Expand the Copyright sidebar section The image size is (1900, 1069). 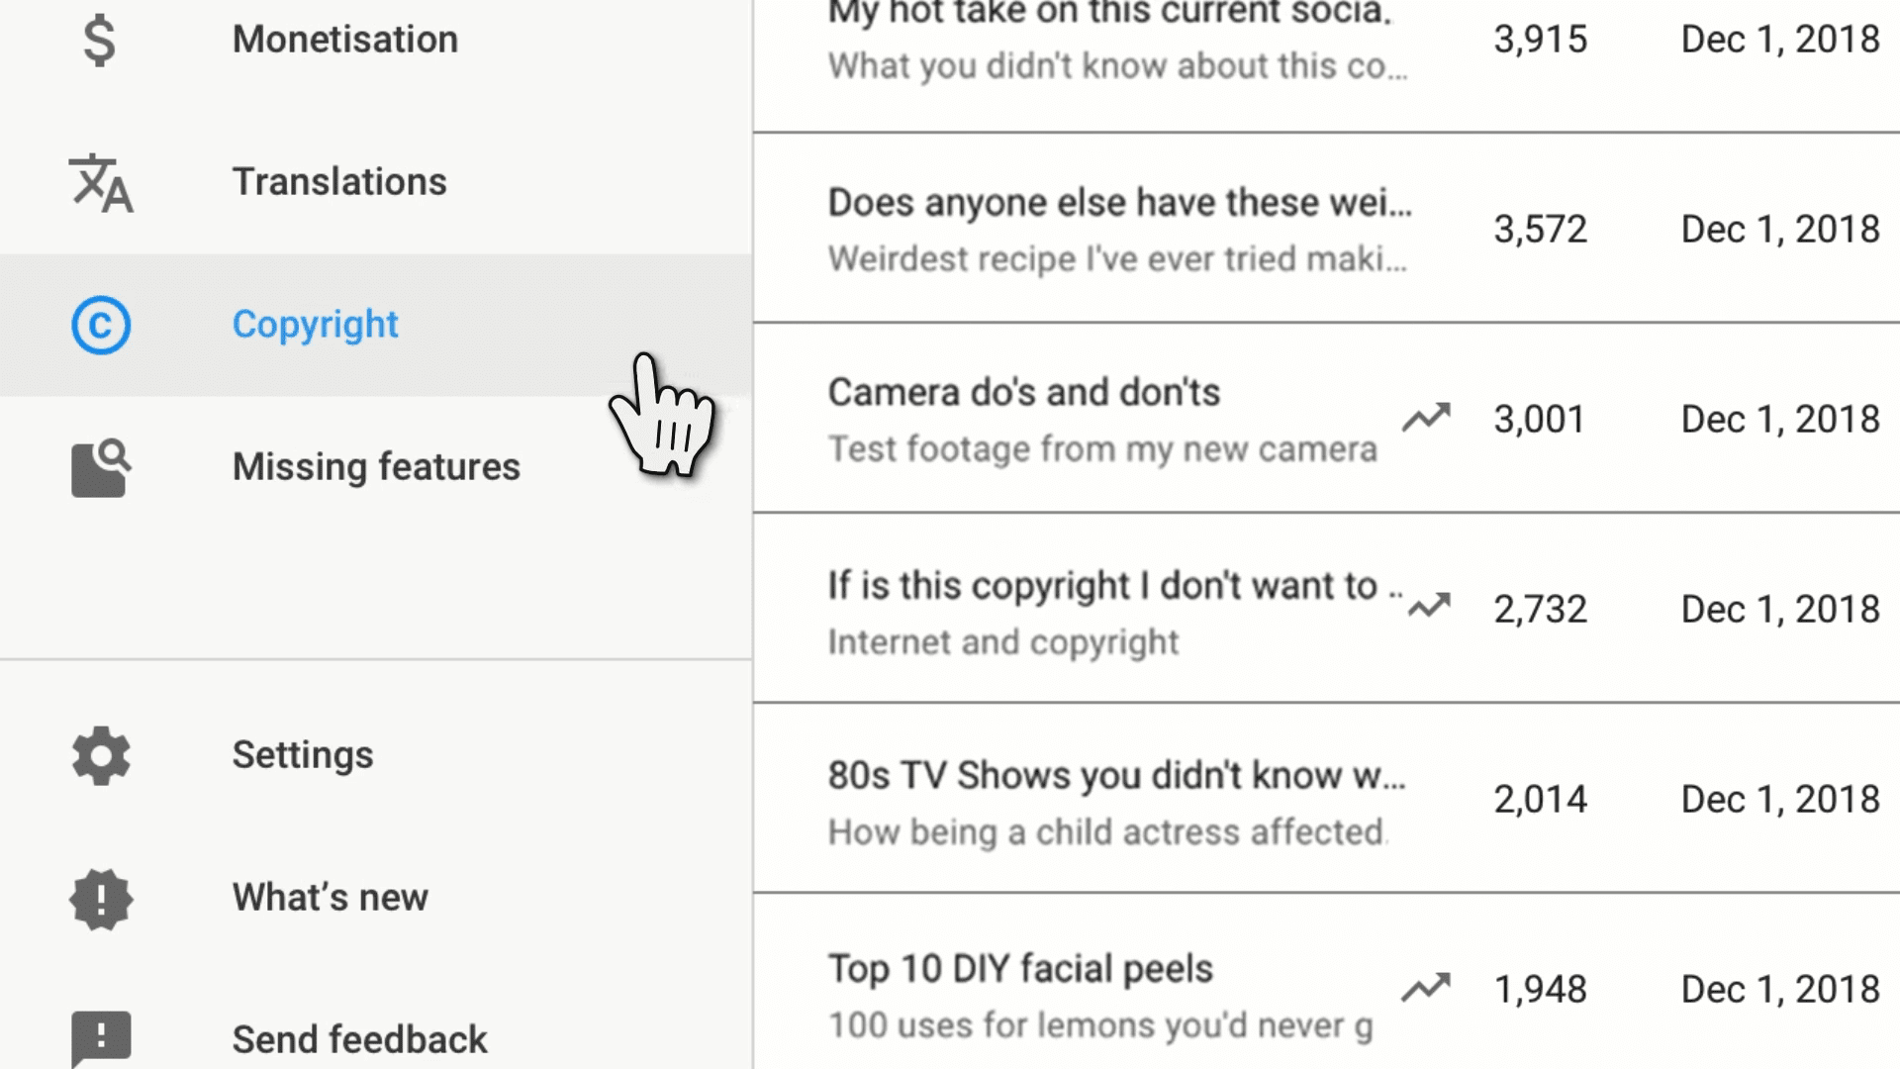click(316, 324)
